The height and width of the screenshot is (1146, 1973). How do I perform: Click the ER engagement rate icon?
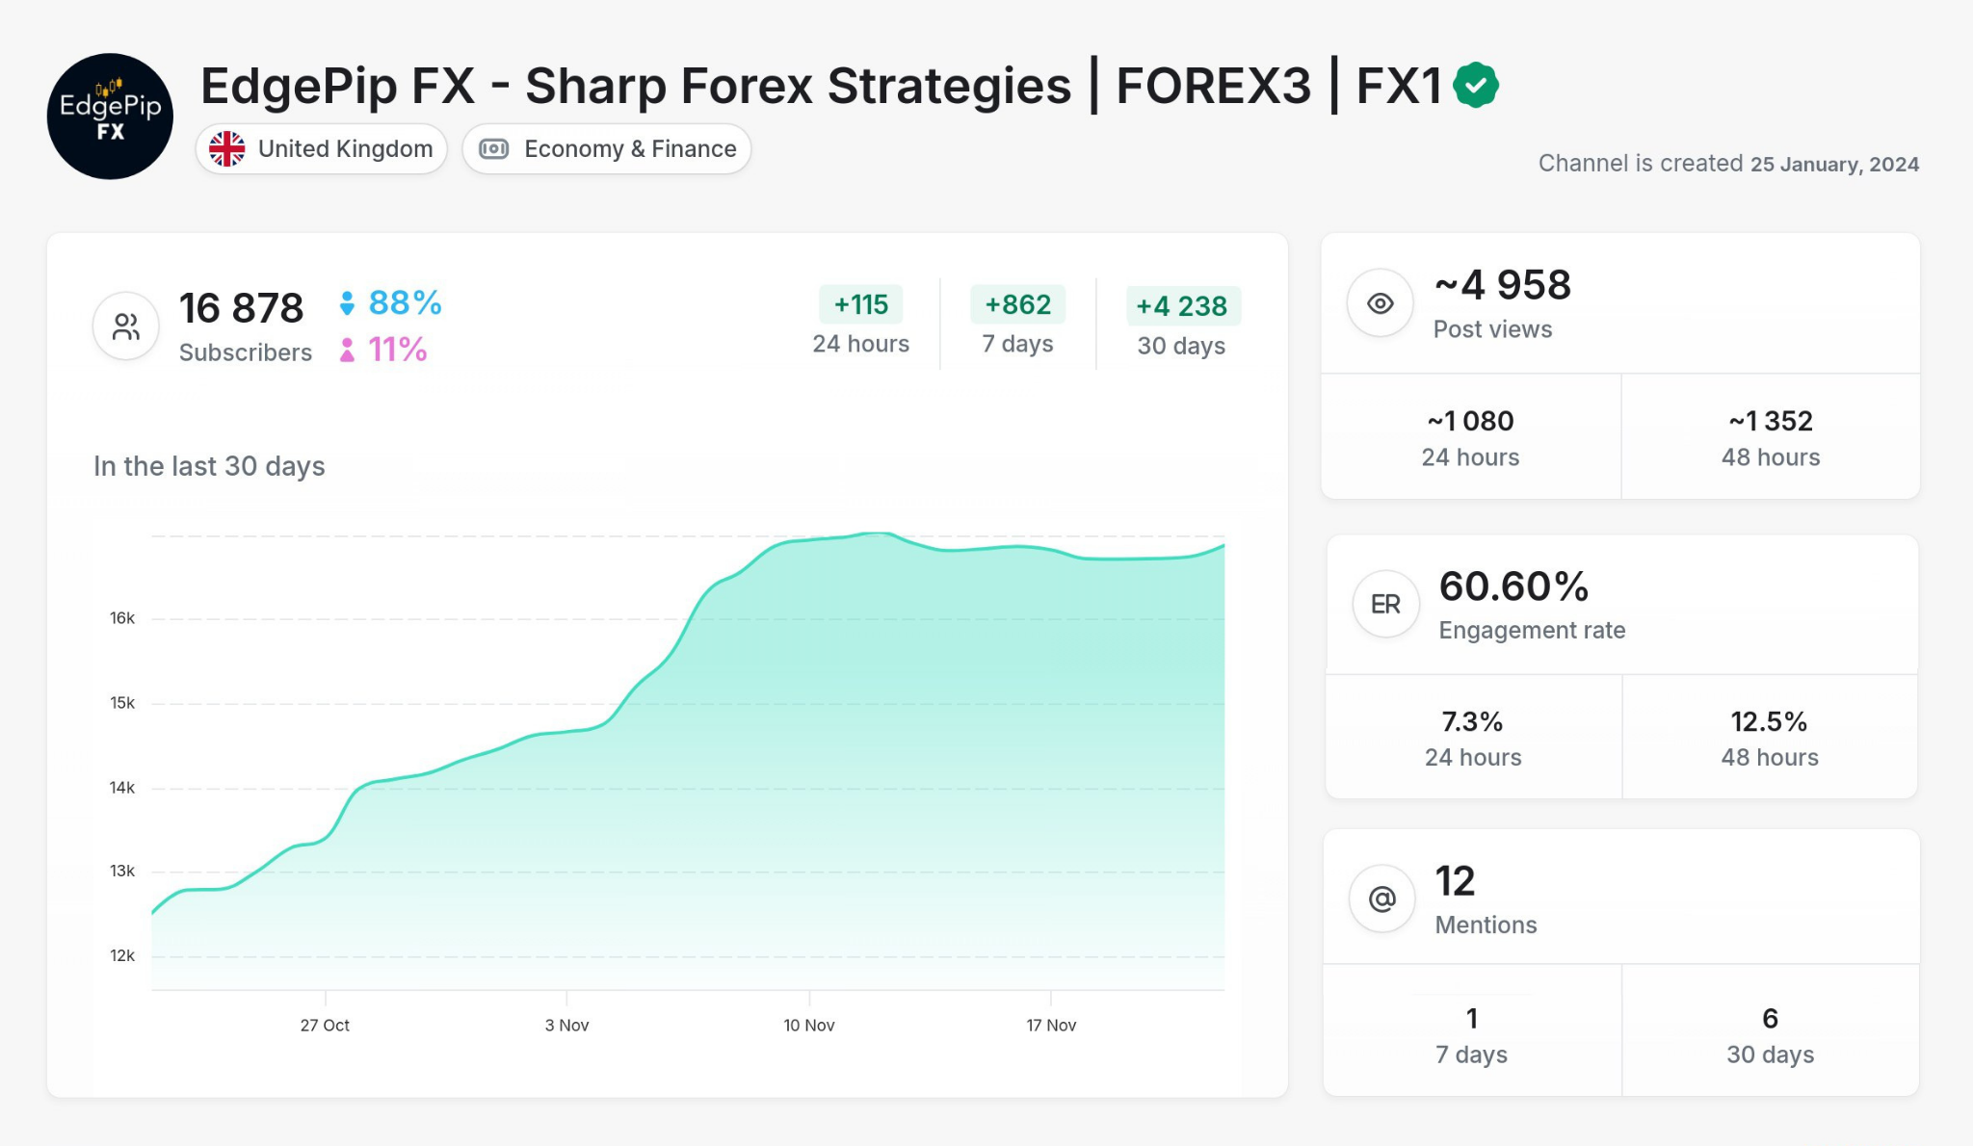[1385, 604]
